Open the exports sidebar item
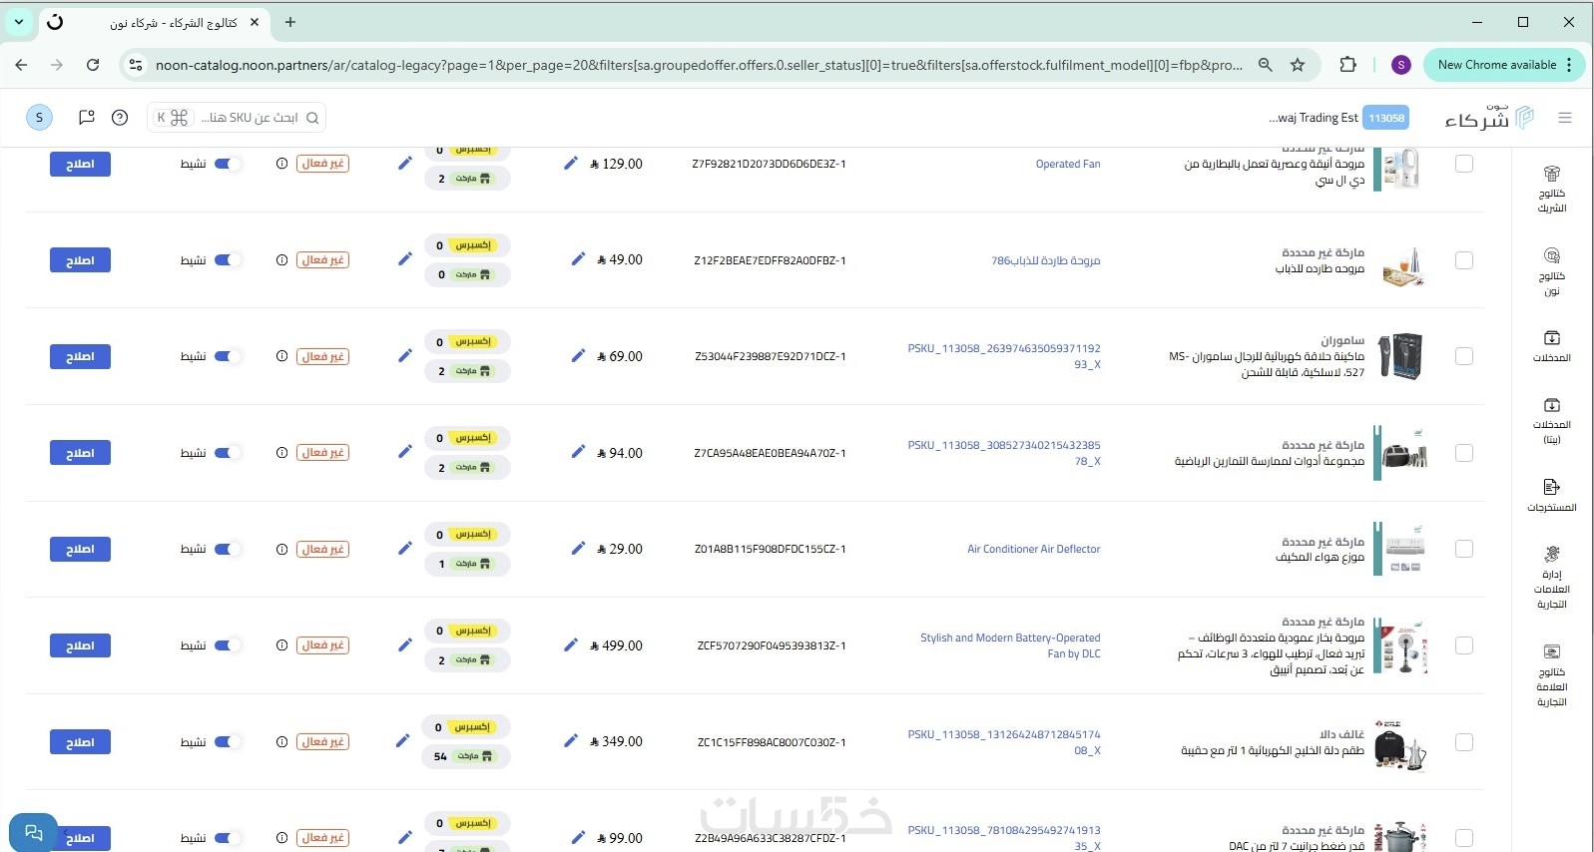 [1551, 495]
